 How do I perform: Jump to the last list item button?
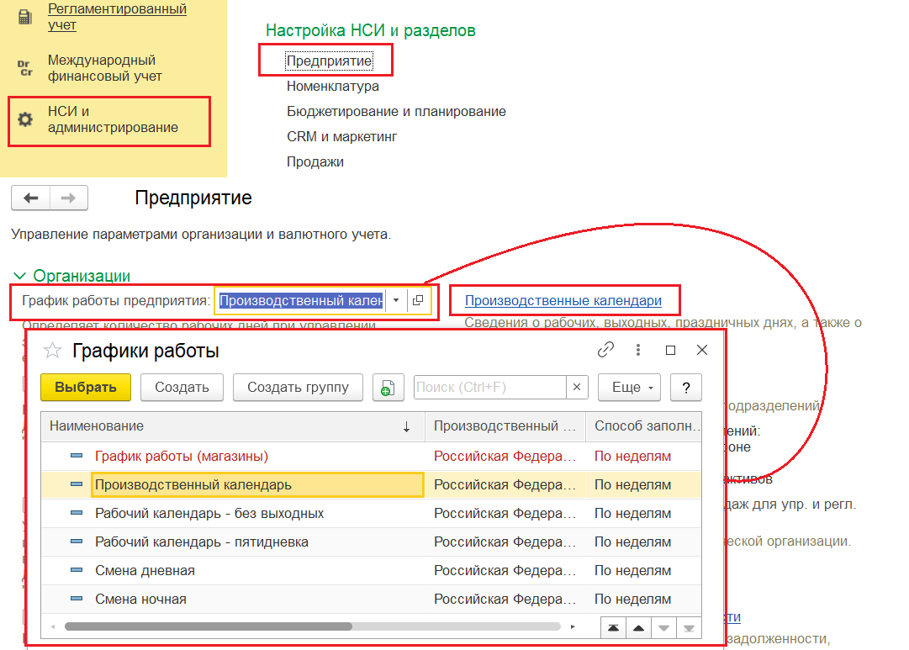click(689, 628)
